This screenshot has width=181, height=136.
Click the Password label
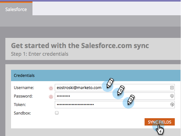(23, 96)
